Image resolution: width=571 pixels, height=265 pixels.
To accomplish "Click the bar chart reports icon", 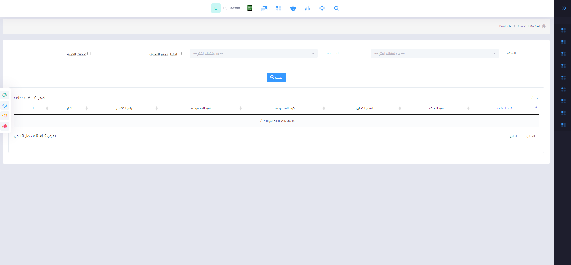I will pyautogui.click(x=307, y=8).
